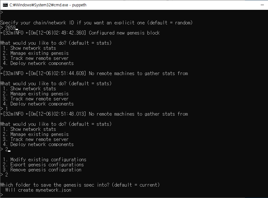Screen dimensions: 268x198
Task: Click the genesis spec folder prompt text
Action: [x=81, y=185]
